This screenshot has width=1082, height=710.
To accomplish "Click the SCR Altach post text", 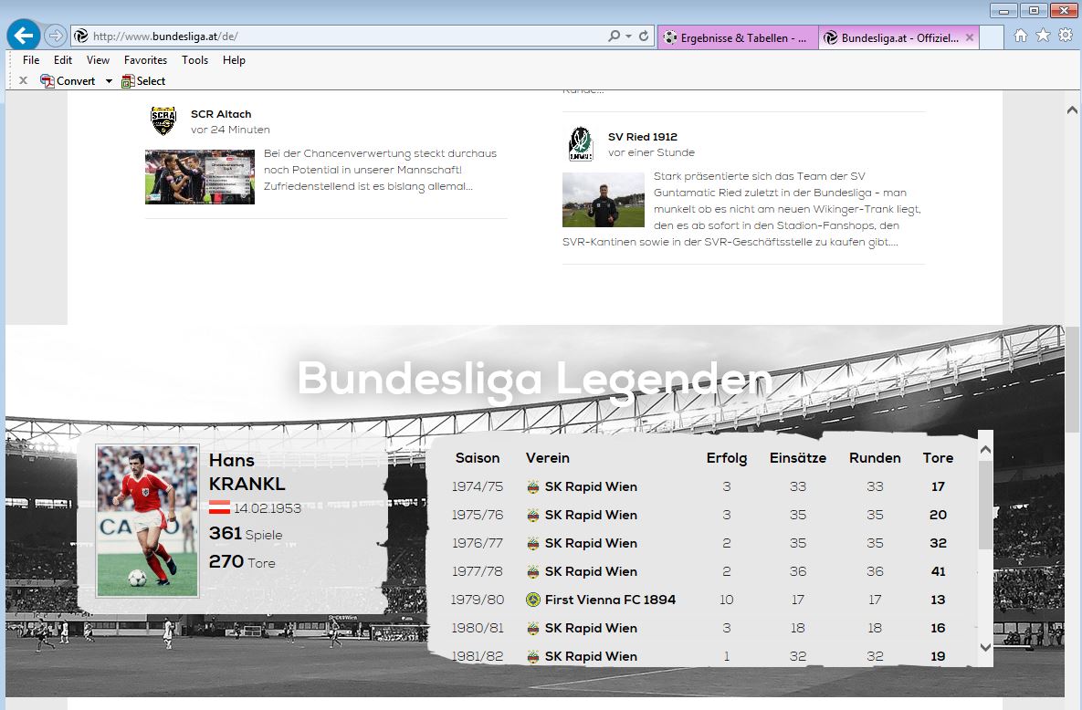I will coord(380,170).
